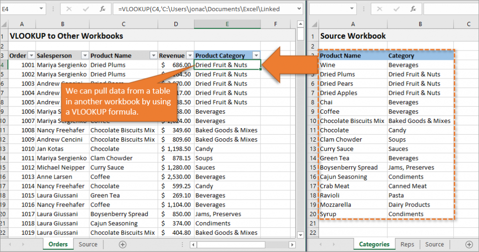Open the Name Box dropdown showing E4
The width and height of the screenshot is (479, 252).
click(42, 9)
